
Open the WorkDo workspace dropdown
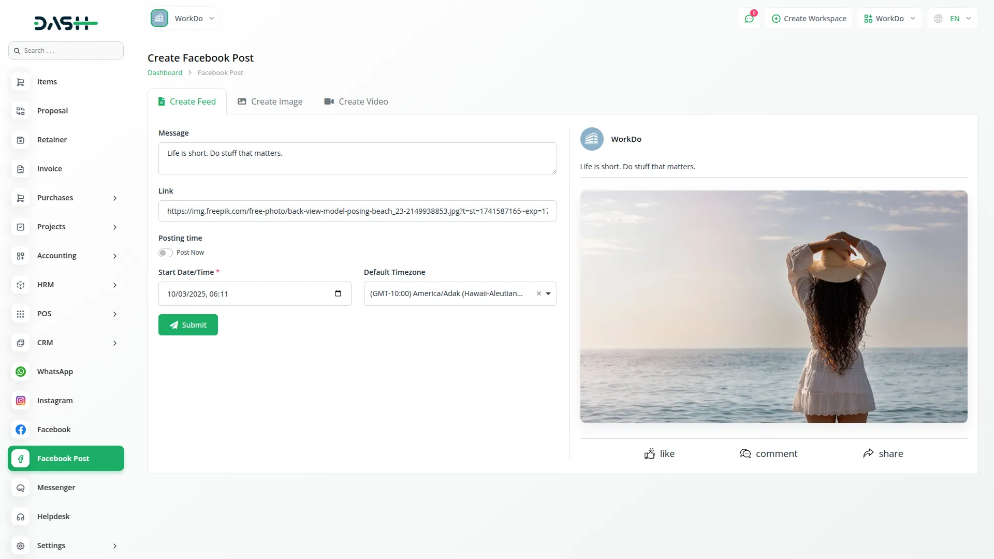tap(184, 18)
